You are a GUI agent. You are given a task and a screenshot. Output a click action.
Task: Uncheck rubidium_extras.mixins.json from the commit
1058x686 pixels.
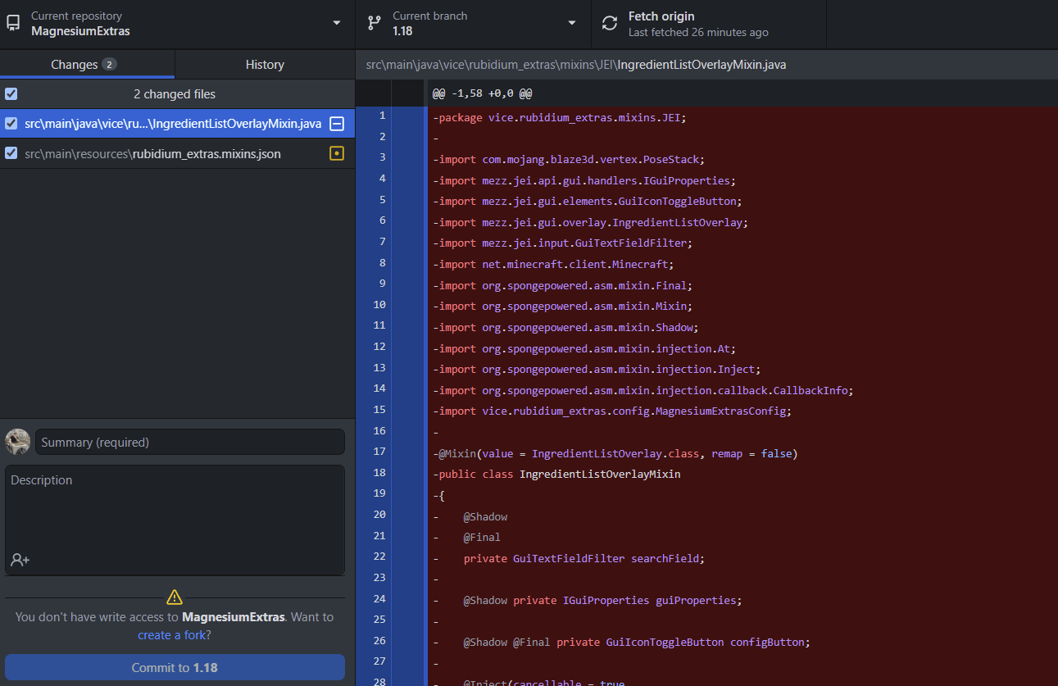[x=11, y=152]
